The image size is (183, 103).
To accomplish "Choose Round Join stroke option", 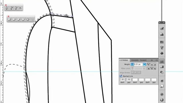I will tap(152, 69).
